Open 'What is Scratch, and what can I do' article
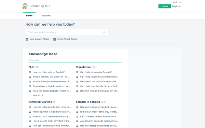 point(51,77)
